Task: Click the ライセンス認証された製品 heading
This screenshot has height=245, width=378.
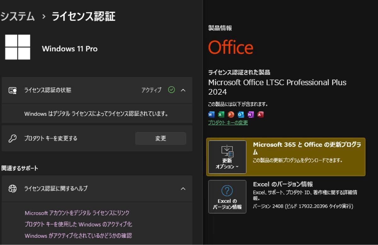Action: [239, 72]
